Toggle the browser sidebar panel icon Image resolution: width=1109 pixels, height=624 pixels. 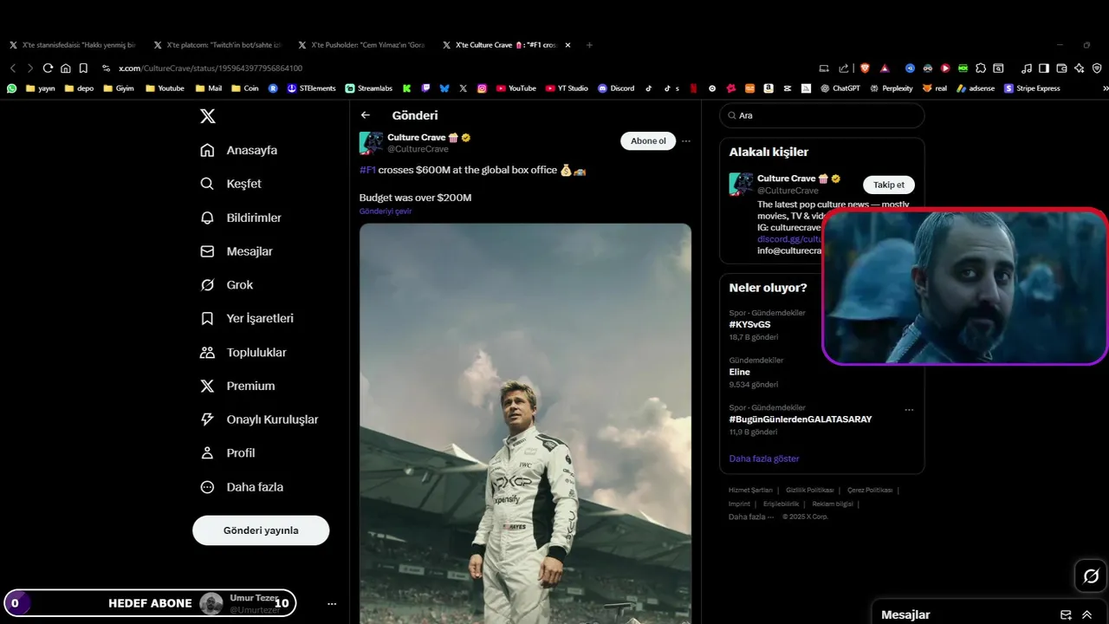tap(1044, 68)
